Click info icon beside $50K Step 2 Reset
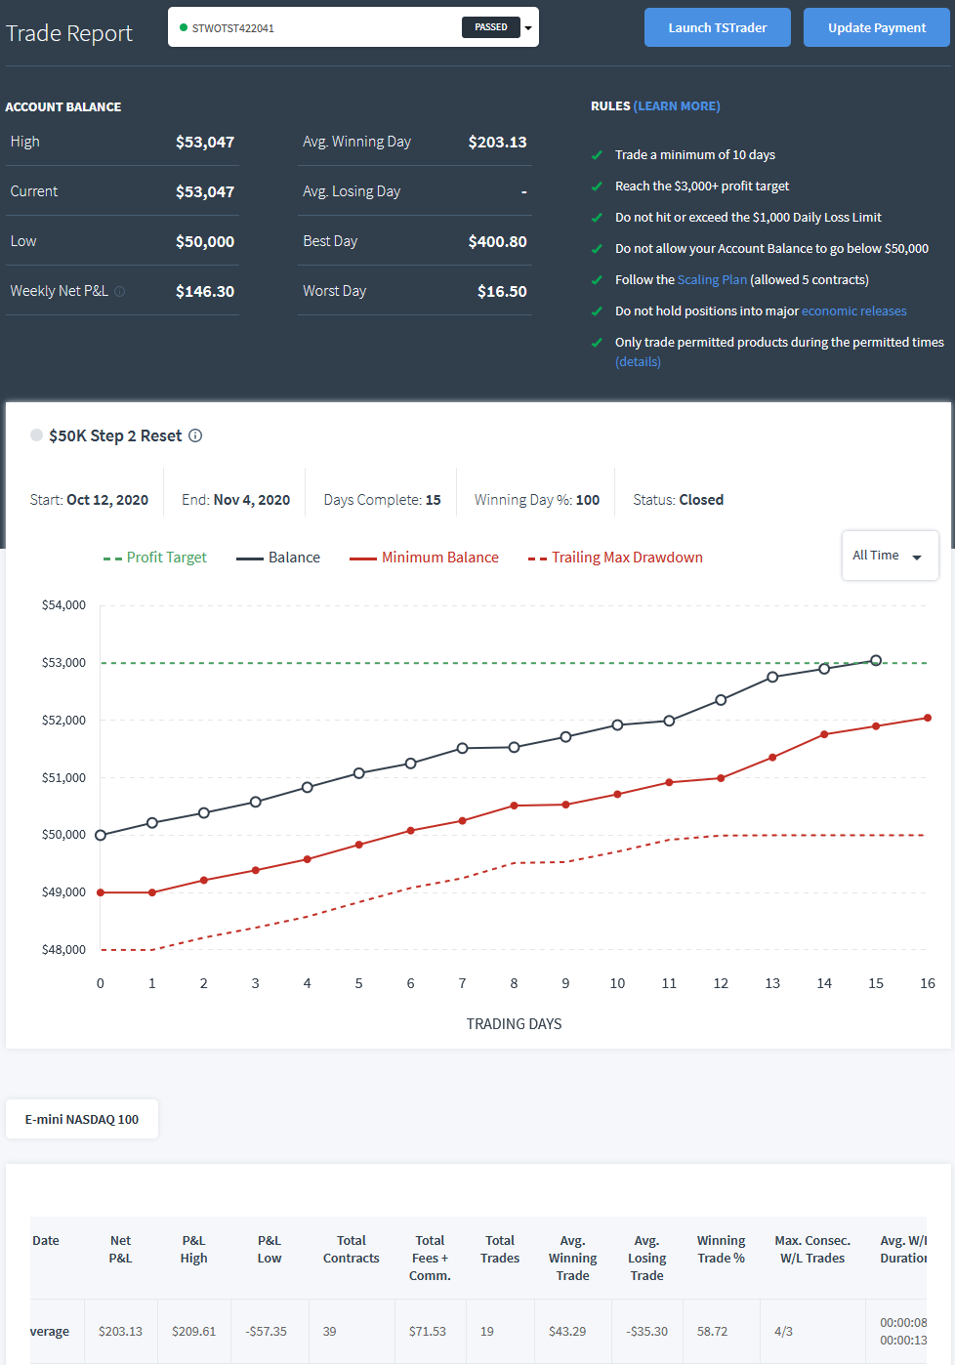The height and width of the screenshot is (1365, 955). pyautogui.click(x=195, y=435)
